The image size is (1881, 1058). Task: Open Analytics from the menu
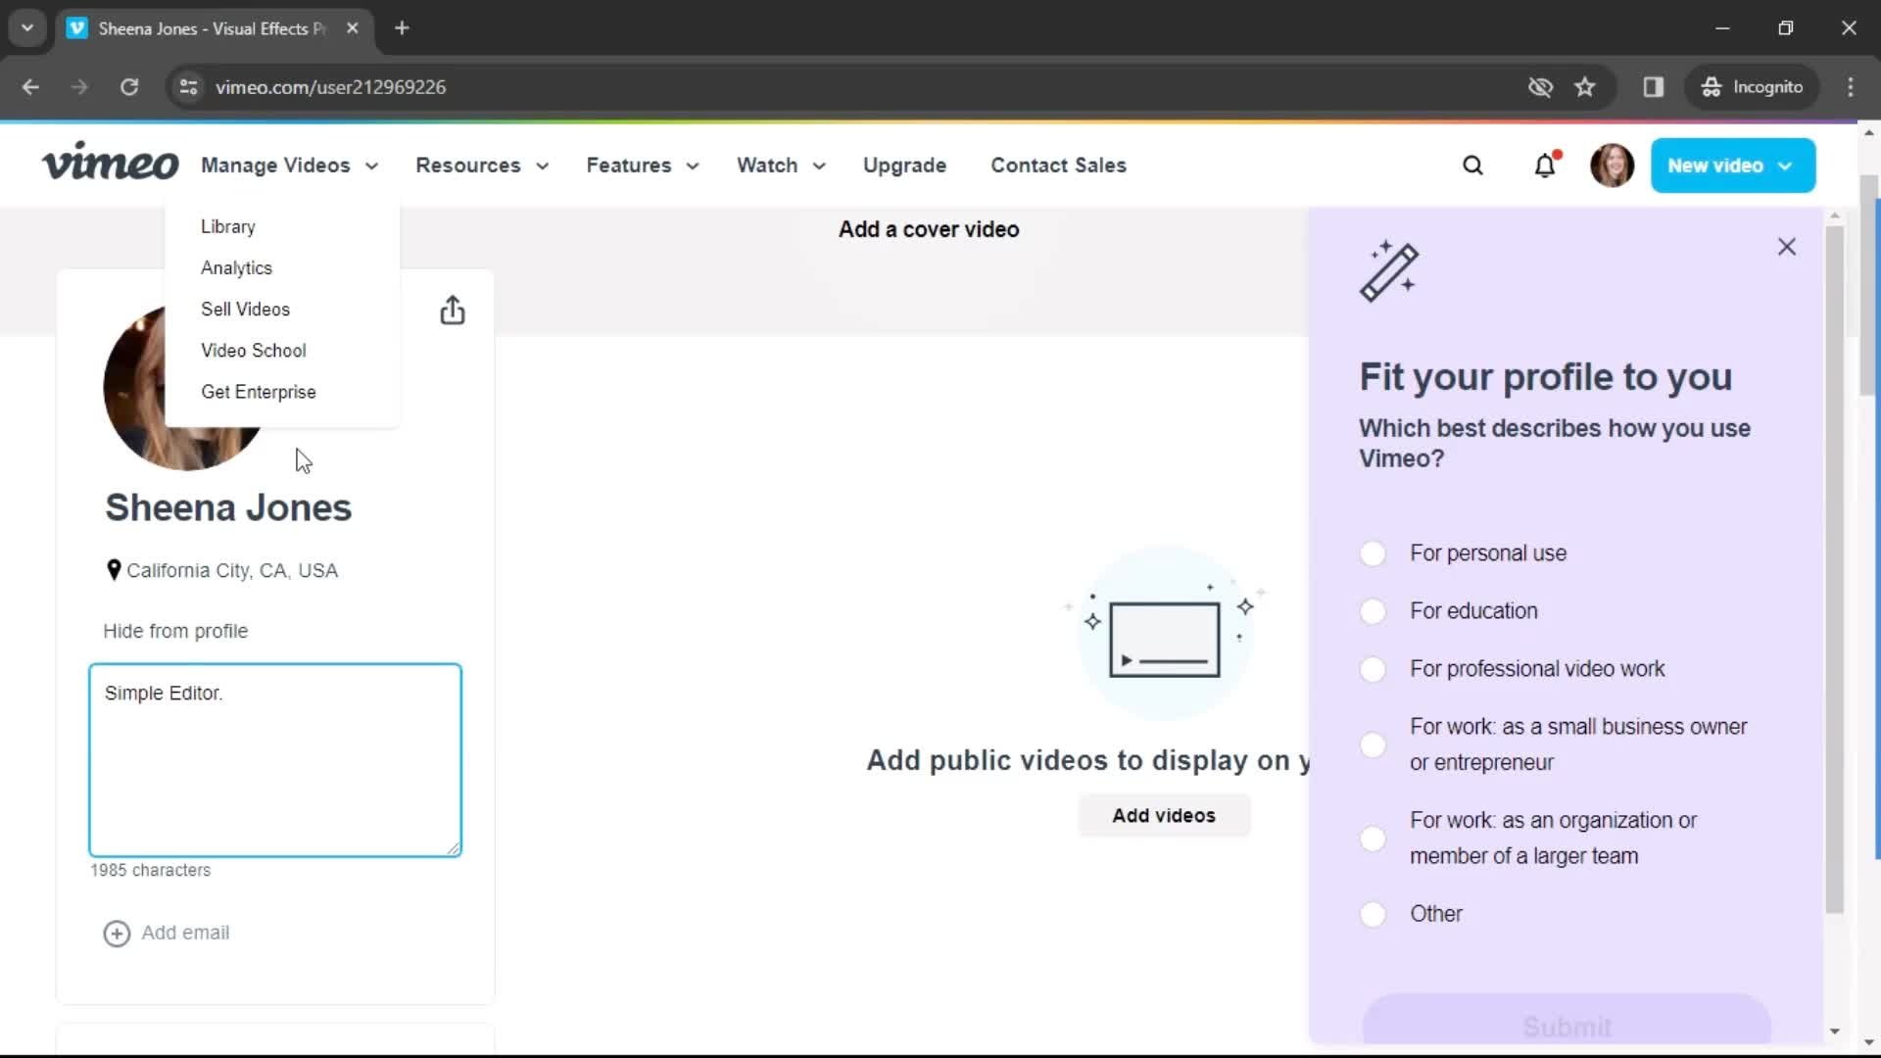(236, 267)
